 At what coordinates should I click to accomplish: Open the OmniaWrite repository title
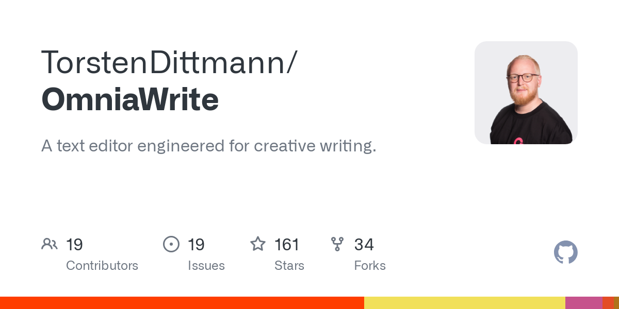pos(130,99)
